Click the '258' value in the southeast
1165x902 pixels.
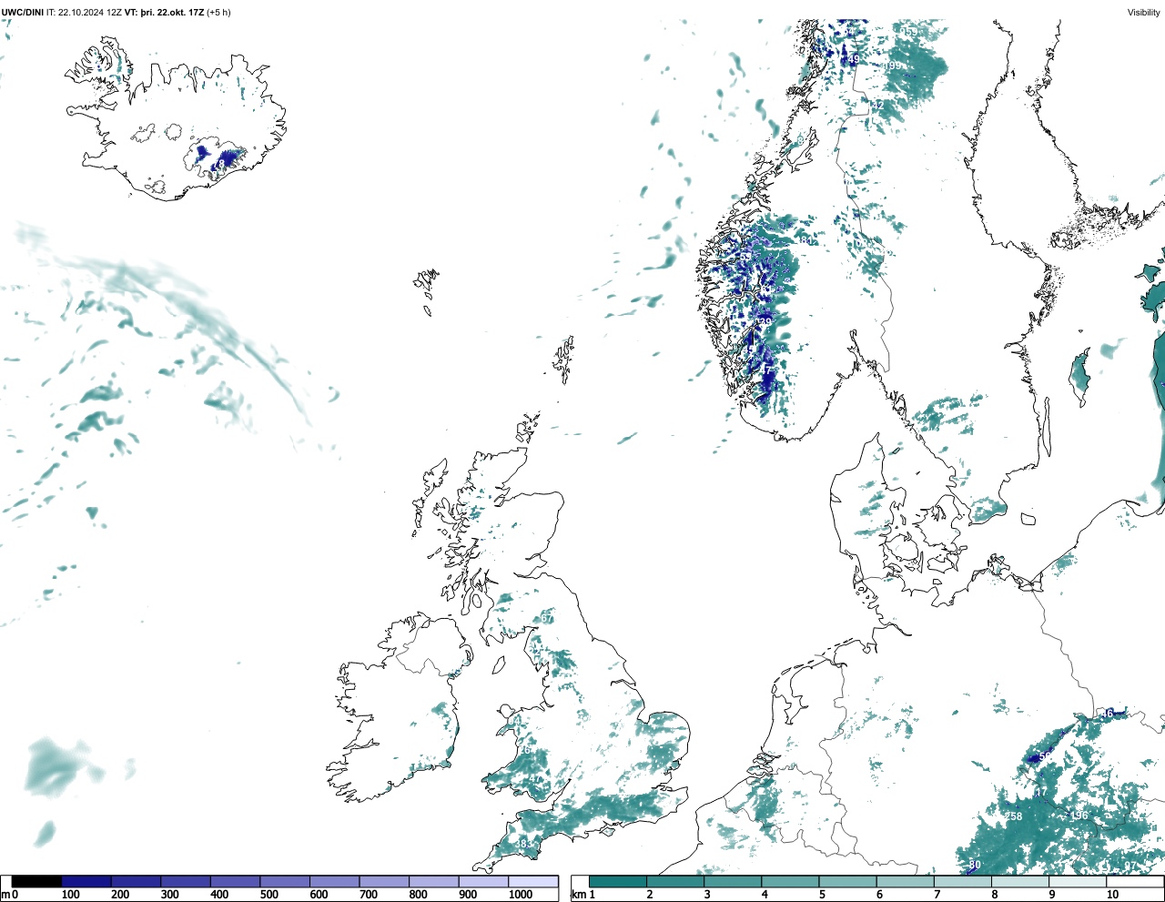(x=1015, y=816)
